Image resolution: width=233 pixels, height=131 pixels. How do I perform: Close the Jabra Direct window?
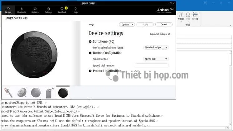(x=173, y=3)
